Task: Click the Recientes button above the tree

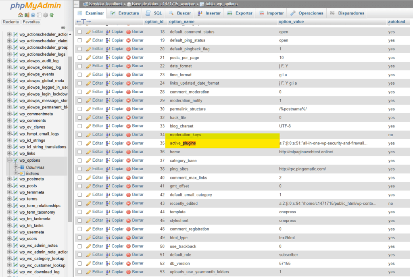Action: coord(10,21)
